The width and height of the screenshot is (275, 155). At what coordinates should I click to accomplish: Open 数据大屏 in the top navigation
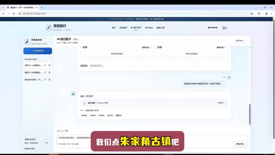[x=160, y=28]
